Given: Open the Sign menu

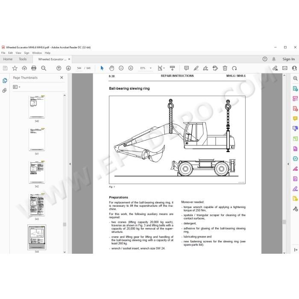Looking at the screenshot, I should click(26, 53).
